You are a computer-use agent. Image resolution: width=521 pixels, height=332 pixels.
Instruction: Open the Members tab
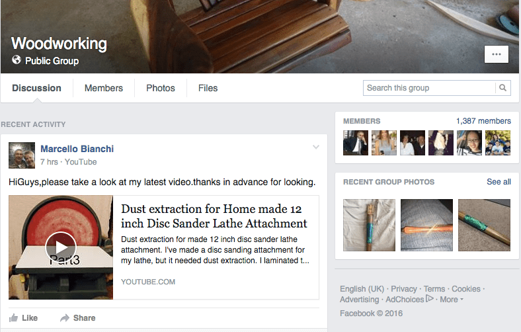coord(104,88)
